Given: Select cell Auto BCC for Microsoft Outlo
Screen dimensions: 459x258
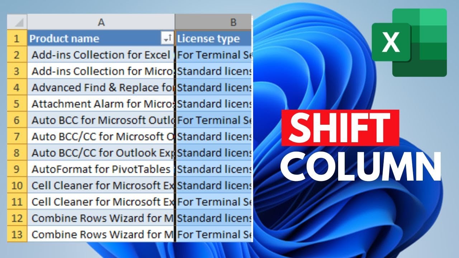Looking at the screenshot, I should click(101, 120).
